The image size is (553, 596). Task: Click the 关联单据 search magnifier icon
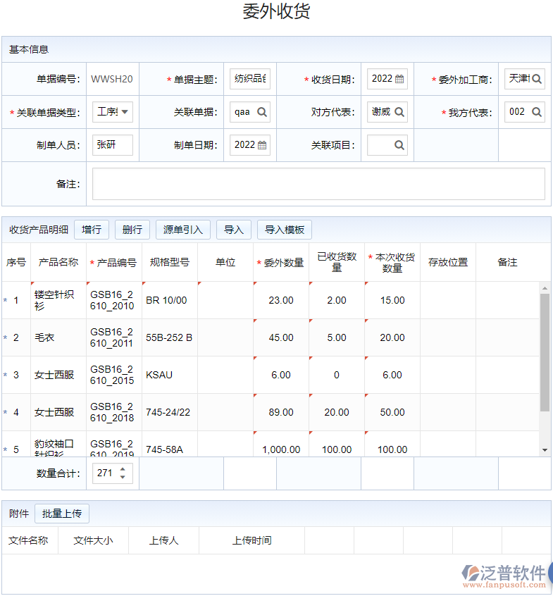pos(262,112)
